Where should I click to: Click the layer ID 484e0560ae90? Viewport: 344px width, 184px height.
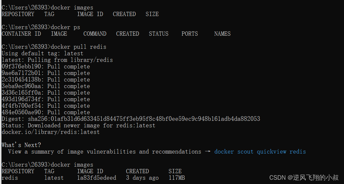coord(21,112)
